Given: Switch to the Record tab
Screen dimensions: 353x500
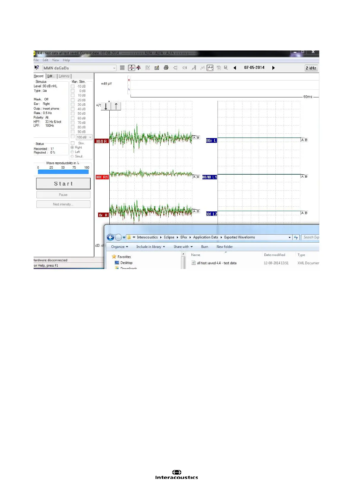Looking at the screenshot, I should (39, 76).
